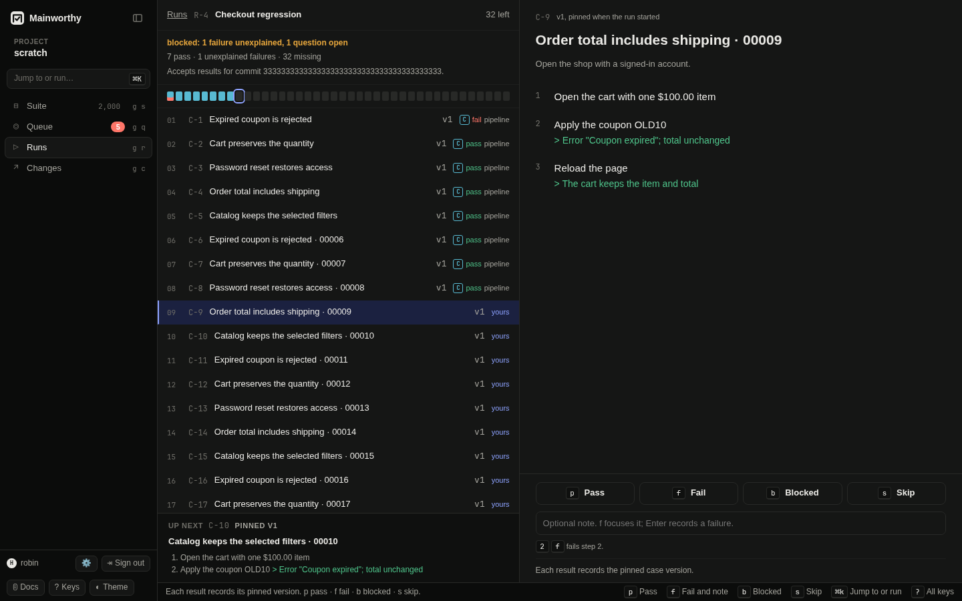Select row Expired coupon is rejected · 00006
This screenshot has height=601, width=962.
click(338, 240)
